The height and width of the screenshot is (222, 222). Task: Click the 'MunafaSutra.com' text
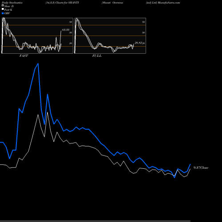[x=169, y=3]
